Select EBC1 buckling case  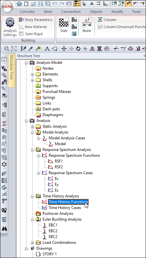click(x=53, y=225)
